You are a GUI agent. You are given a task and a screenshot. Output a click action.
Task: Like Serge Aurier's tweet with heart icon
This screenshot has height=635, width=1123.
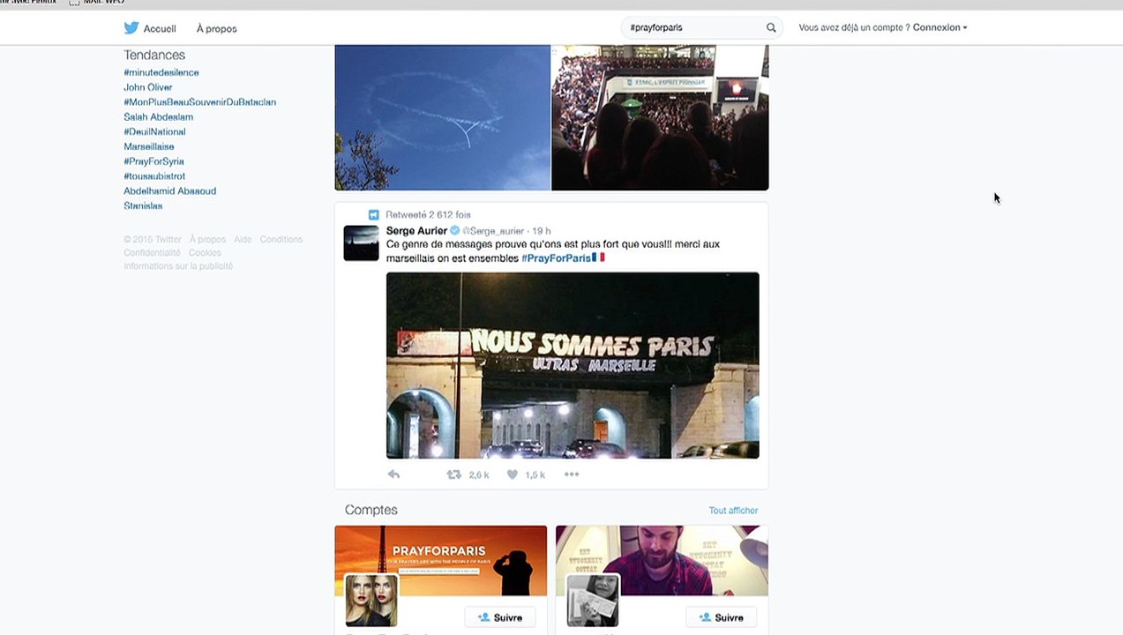pyautogui.click(x=512, y=474)
